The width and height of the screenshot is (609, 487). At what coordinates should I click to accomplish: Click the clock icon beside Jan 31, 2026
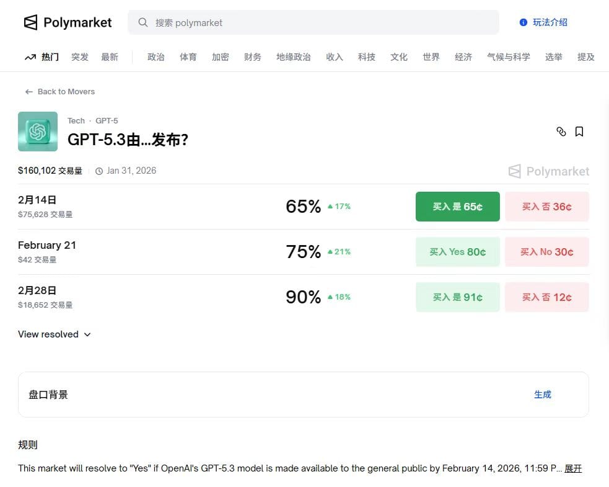pos(99,171)
